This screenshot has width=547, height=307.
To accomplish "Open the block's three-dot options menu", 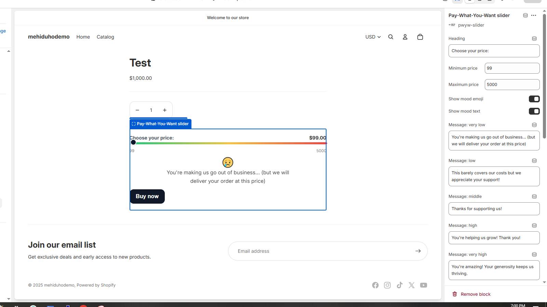I will (x=534, y=15).
